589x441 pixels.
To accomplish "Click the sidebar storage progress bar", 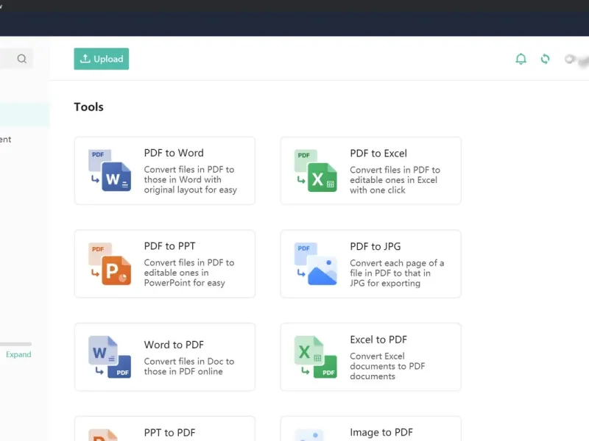I will 15,344.
